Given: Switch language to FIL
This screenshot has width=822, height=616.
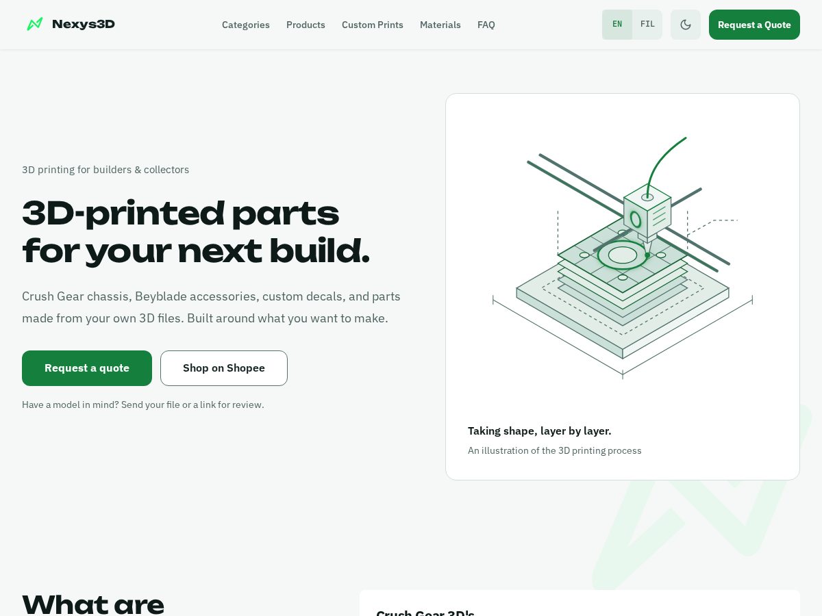Looking at the screenshot, I should click(x=647, y=25).
